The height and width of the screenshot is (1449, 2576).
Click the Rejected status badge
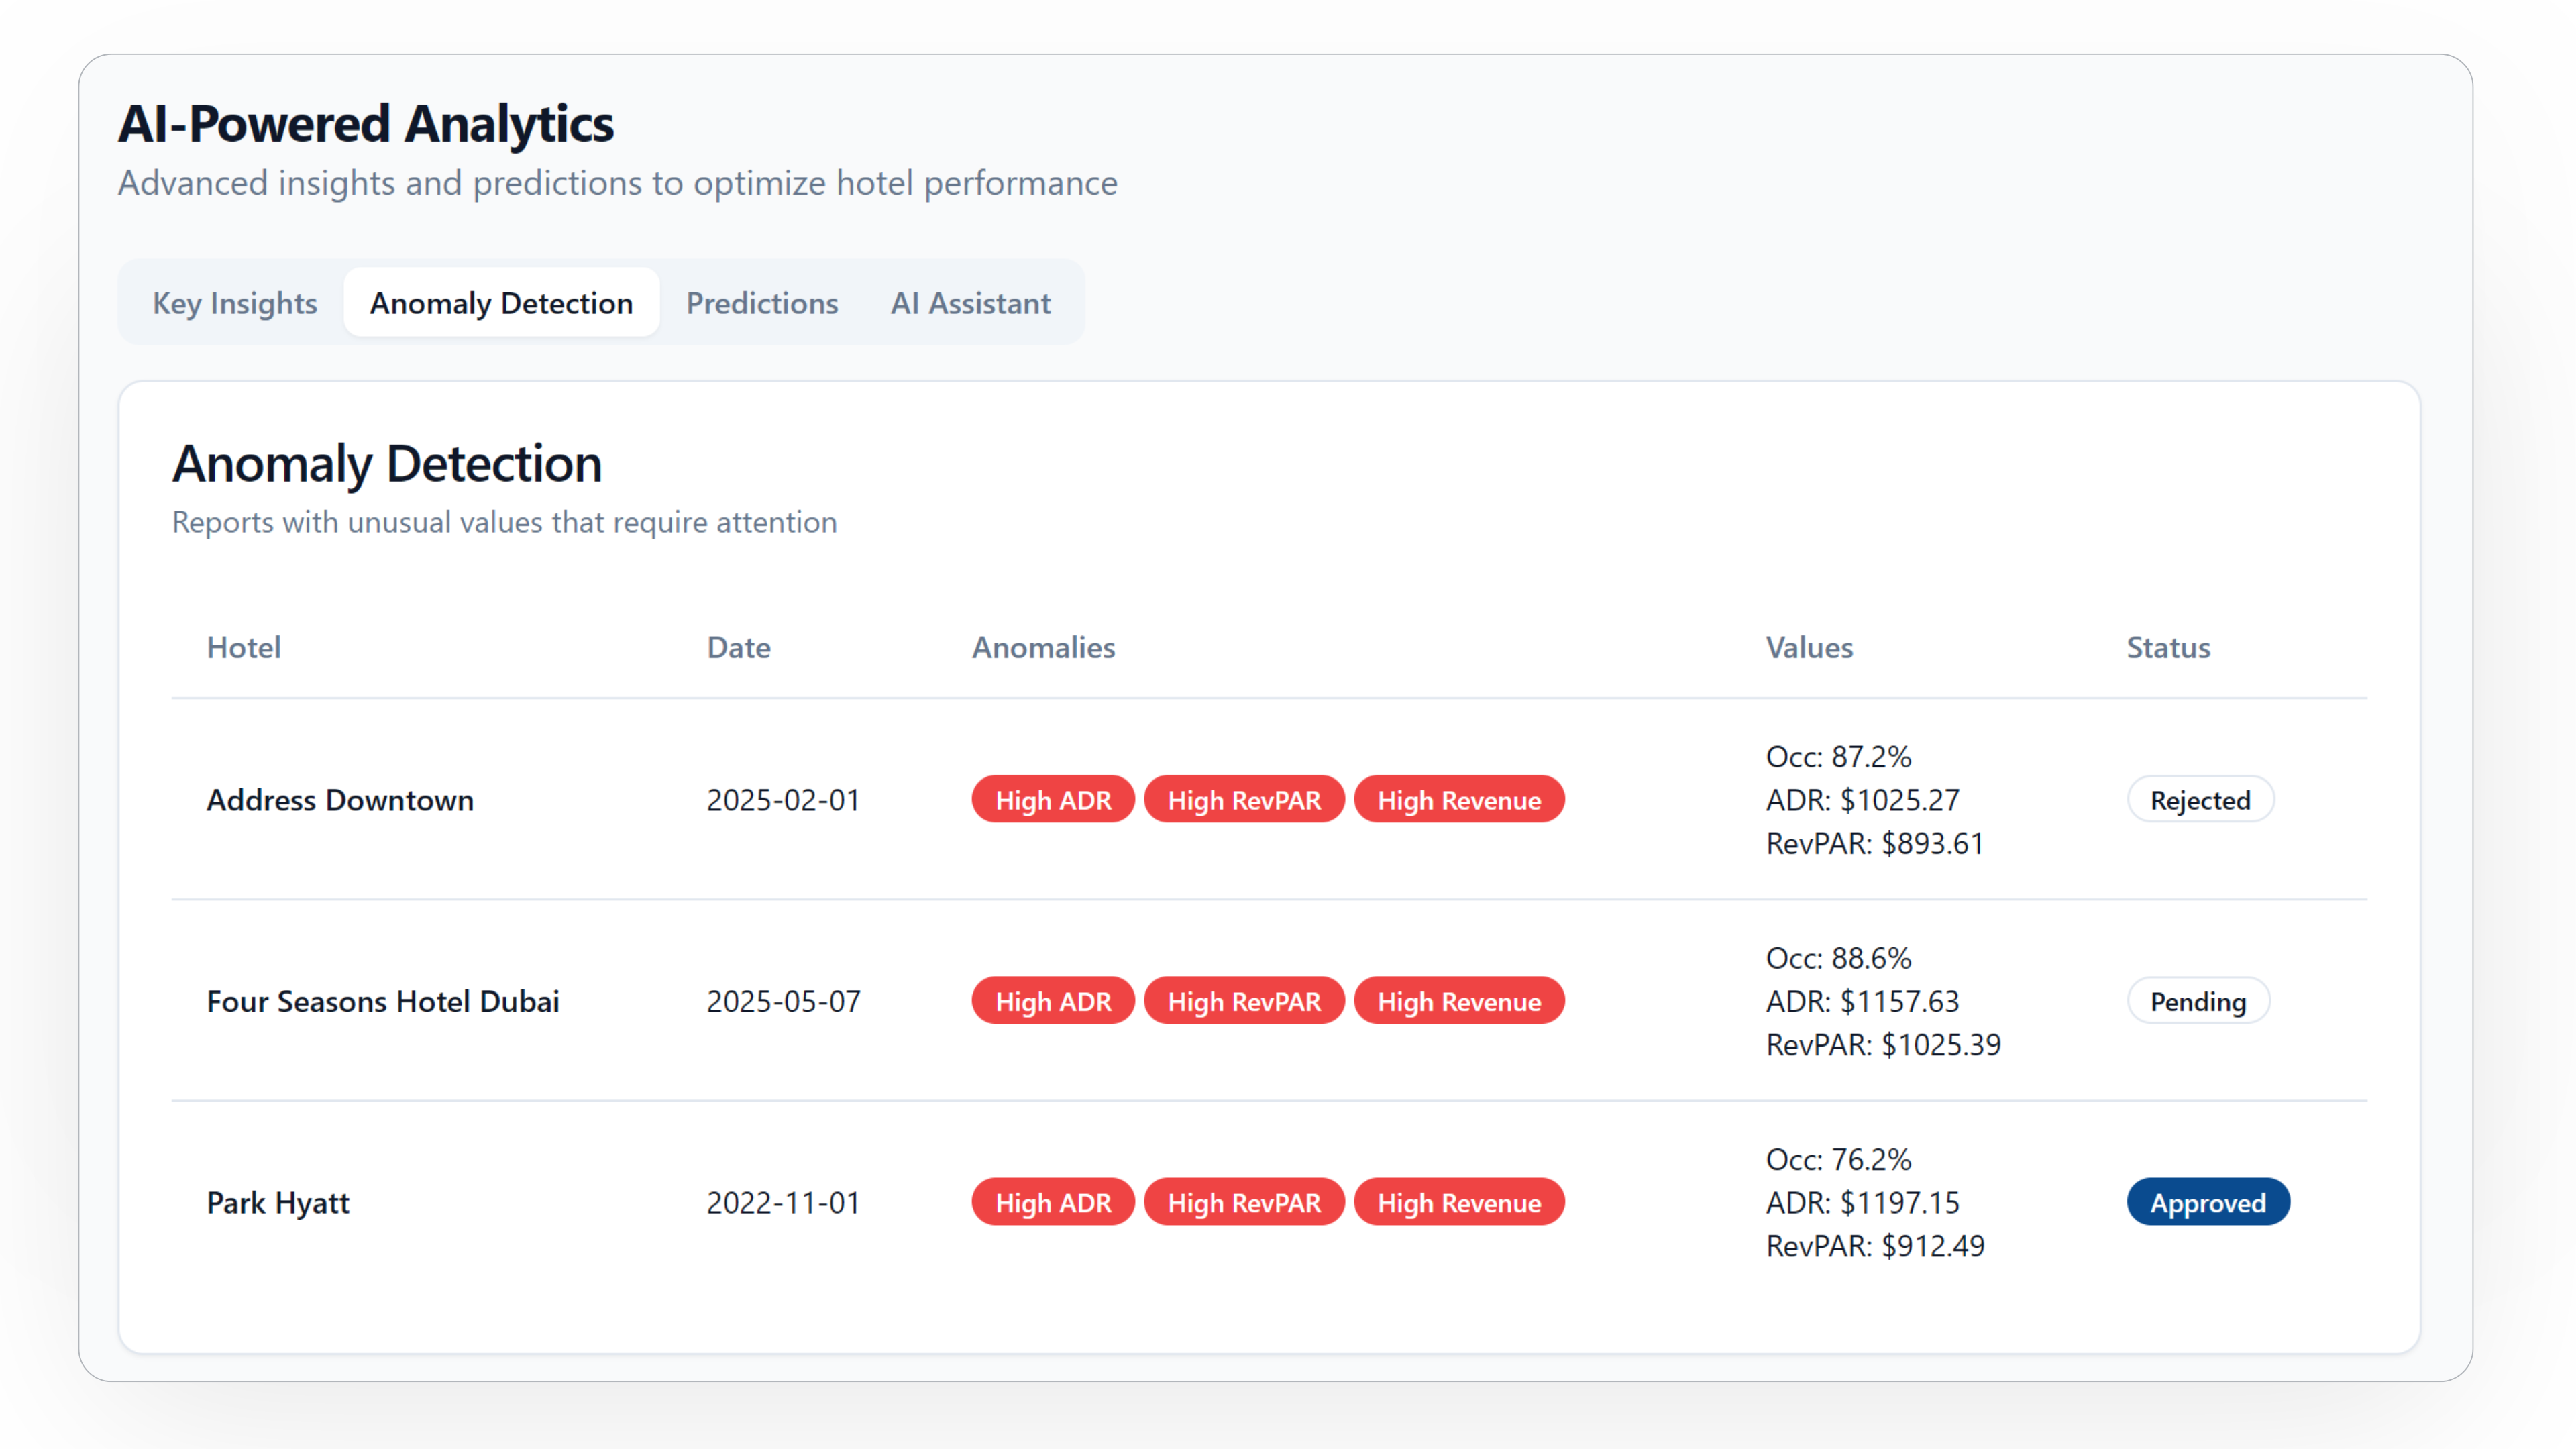[x=2200, y=800]
